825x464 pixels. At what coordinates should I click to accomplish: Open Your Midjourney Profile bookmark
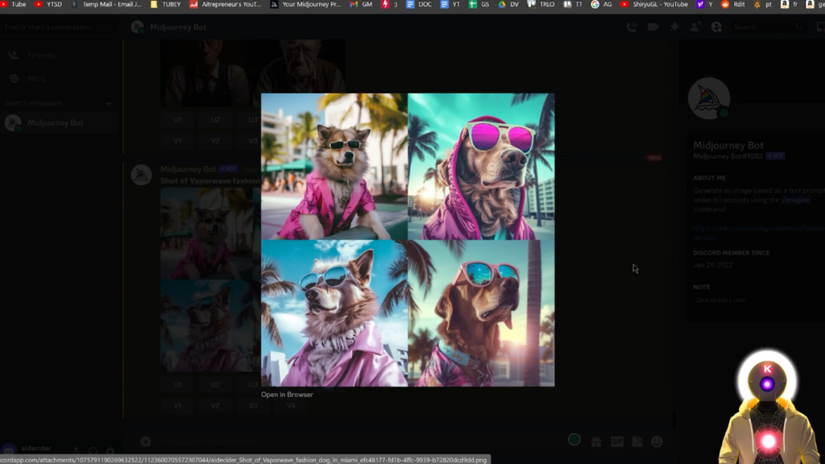pos(305,4)
